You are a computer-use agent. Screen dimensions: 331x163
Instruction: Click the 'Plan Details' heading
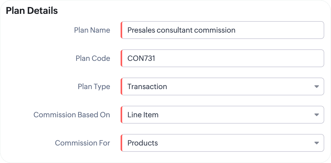32,11
